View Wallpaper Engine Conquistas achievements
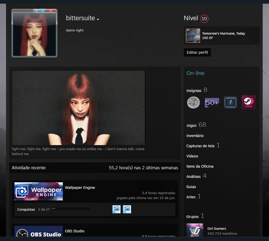Viewport: 269px width, 241px height. point(26,209)
